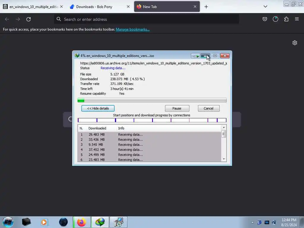Expand the list all tabs chevron
This screenshot has height=228, width=304.
pyautogui.click(x=265, y=7)
